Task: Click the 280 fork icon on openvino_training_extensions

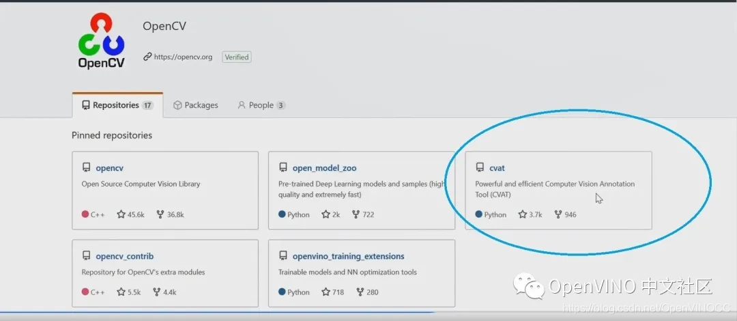Action: point(360,292)
